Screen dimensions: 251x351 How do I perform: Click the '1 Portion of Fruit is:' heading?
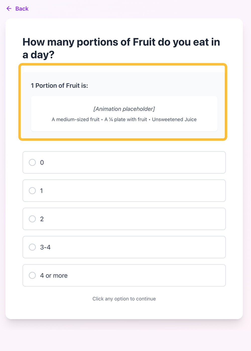59,86
